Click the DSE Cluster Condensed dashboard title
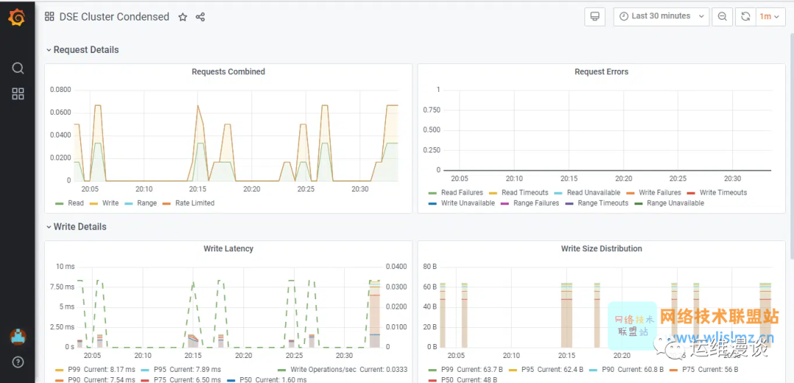The width and height of the screenshot is (794, 383). pos(115,17)
